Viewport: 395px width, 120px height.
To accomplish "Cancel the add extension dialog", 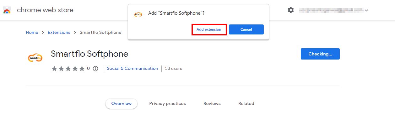I will (x=246, y=29).
